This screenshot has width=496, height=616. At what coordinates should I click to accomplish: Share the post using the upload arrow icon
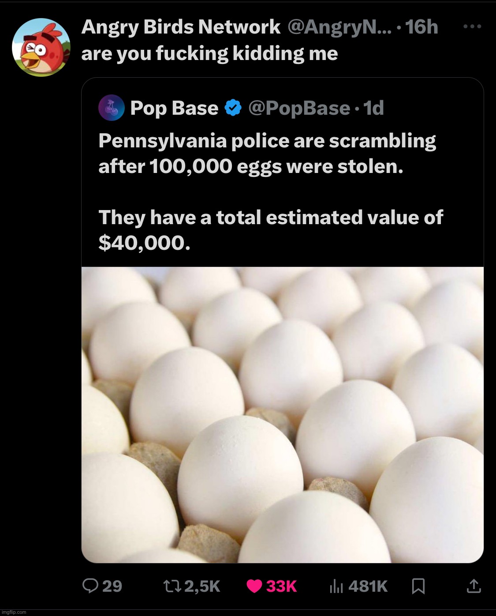point(474,586)
